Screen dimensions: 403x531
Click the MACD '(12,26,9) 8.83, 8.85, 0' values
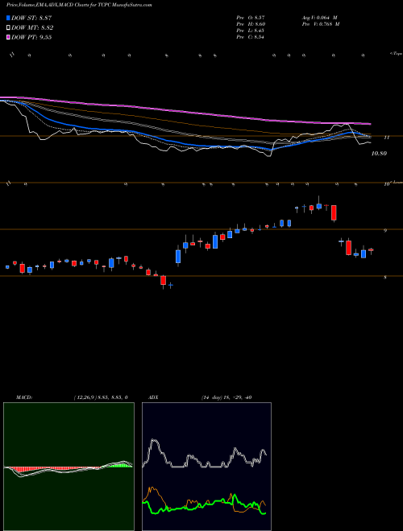click(x=101, y=397)
